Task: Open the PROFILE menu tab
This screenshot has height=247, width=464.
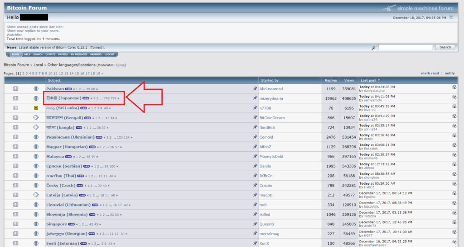Action: (63, 54)
